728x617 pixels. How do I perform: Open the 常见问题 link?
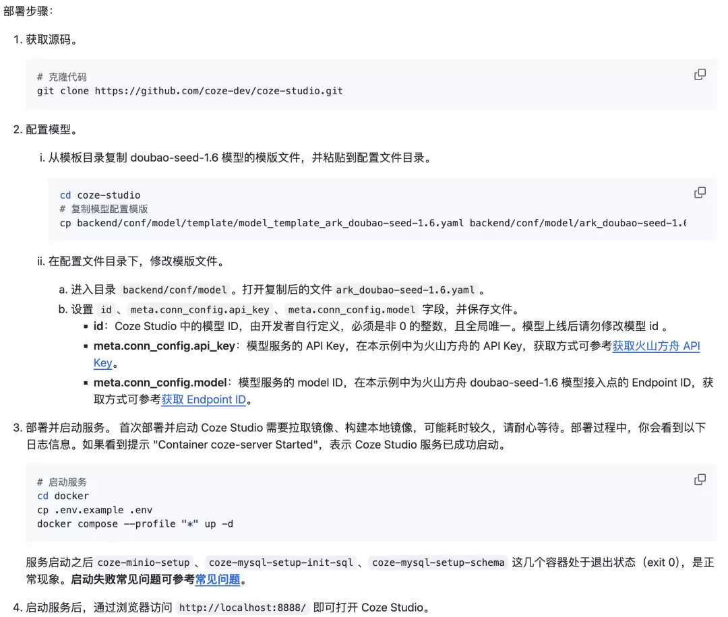tap(217, 579)
